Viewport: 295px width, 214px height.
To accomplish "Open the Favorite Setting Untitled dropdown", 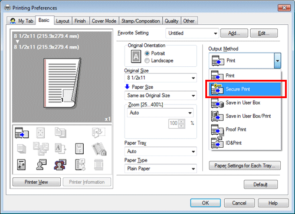I will 192,33.
